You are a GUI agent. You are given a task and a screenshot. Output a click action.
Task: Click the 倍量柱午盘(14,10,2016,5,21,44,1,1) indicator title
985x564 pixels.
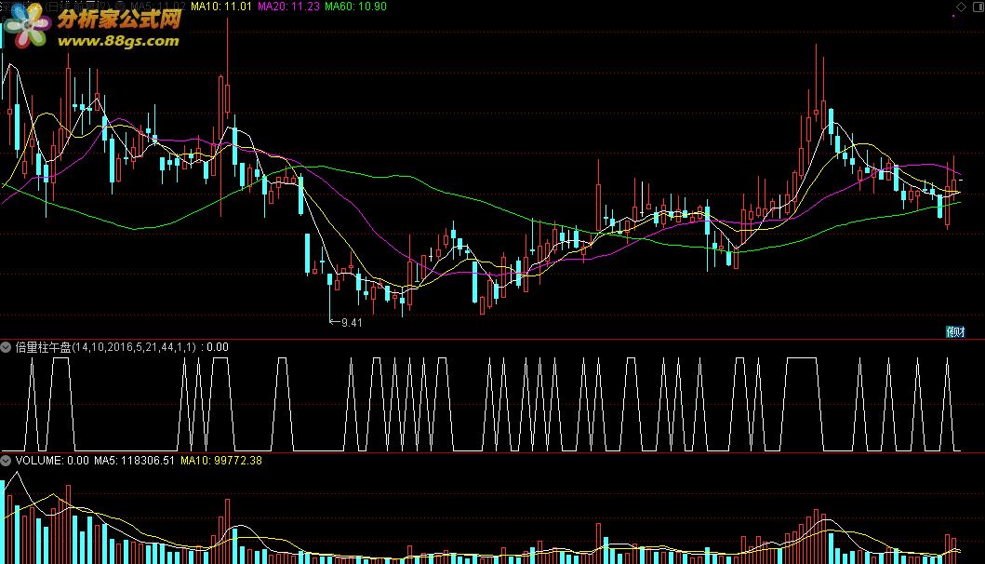tap(105, 347)
